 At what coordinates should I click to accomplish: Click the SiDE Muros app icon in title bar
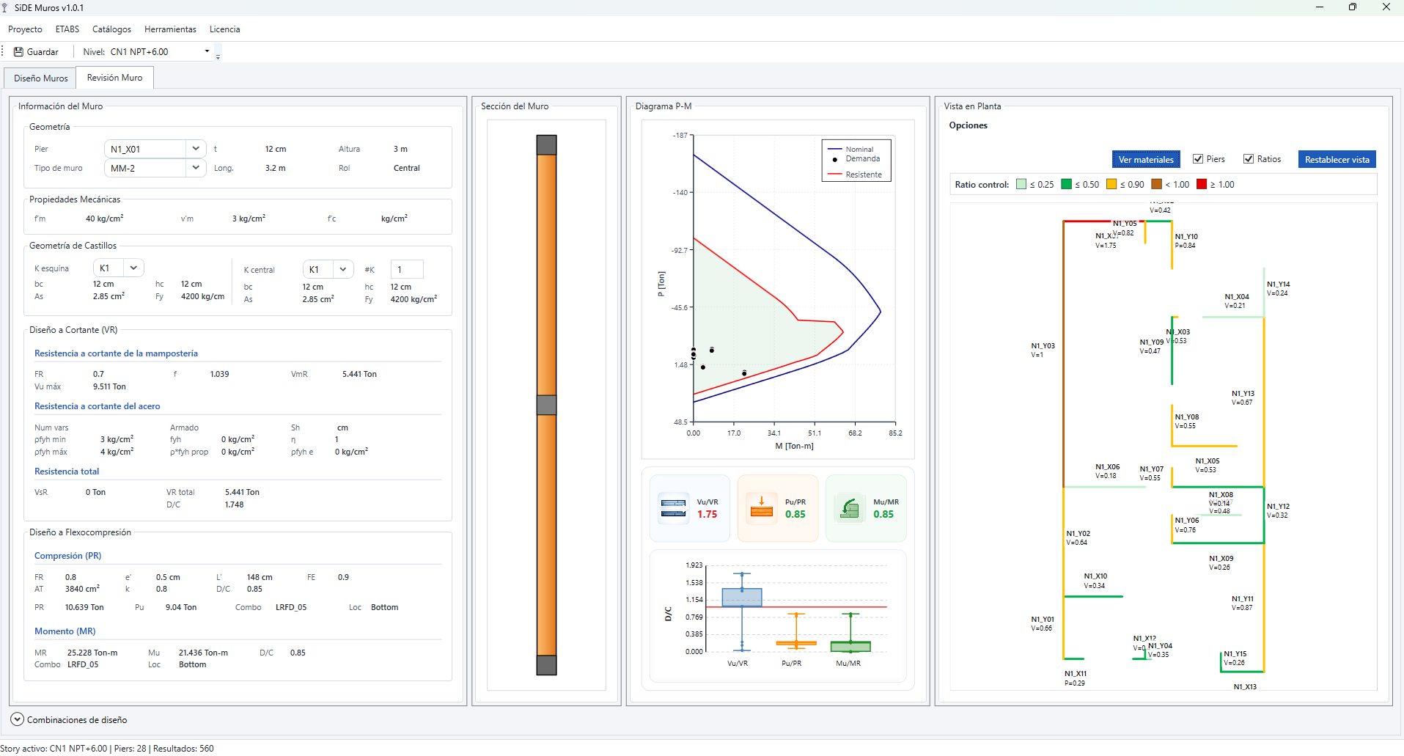coord(5,7)
